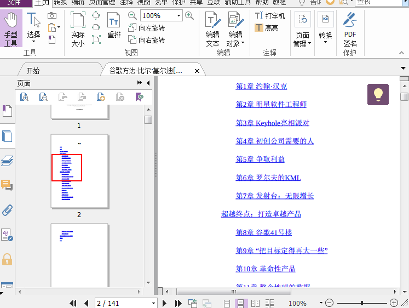Open link 第9章 "把目标定得再大一些"
The width and height of the screenshot is (409, 308).
tap(282, 250)
